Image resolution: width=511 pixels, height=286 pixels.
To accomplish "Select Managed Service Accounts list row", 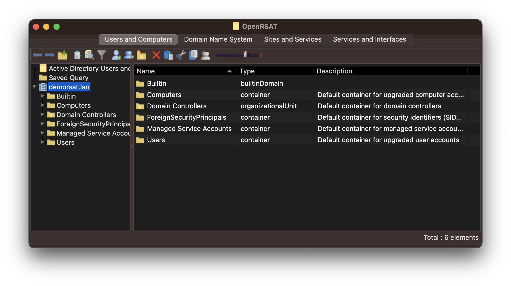I will (x=189, y=129).
